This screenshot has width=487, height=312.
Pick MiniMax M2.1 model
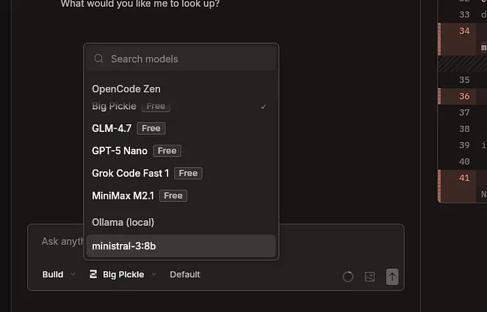tap(122, 195)
